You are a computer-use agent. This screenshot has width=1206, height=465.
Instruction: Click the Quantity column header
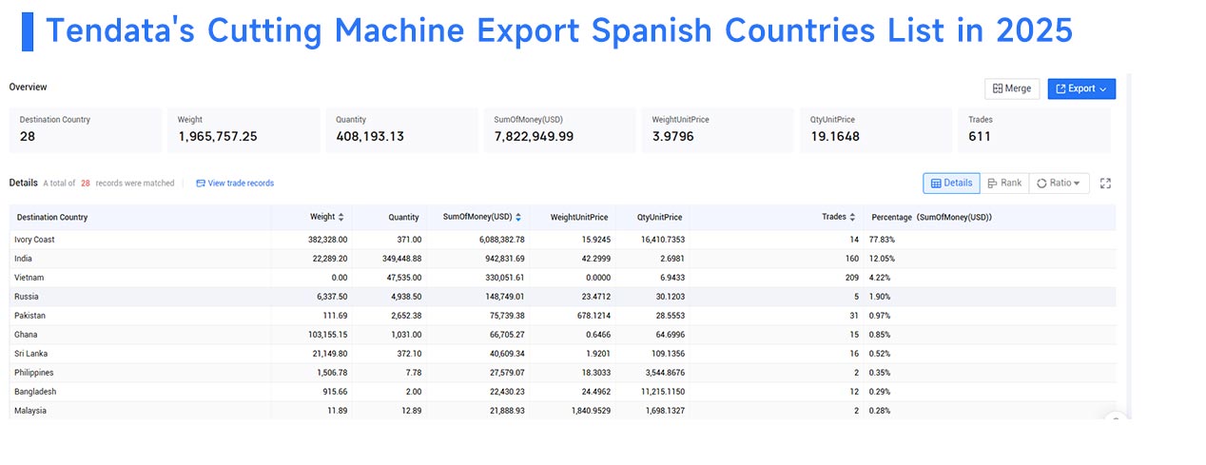(x=403, y=217)
